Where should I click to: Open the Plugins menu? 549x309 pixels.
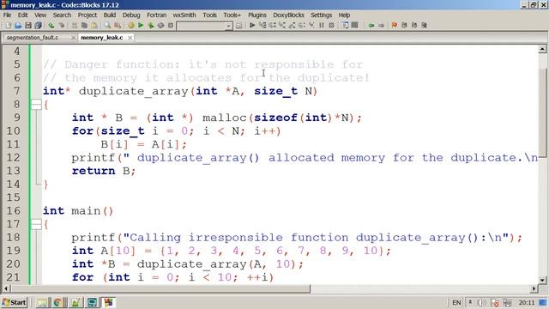coord(257,15)
